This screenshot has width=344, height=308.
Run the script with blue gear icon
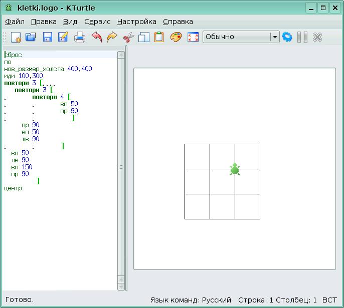coord(287,37)
